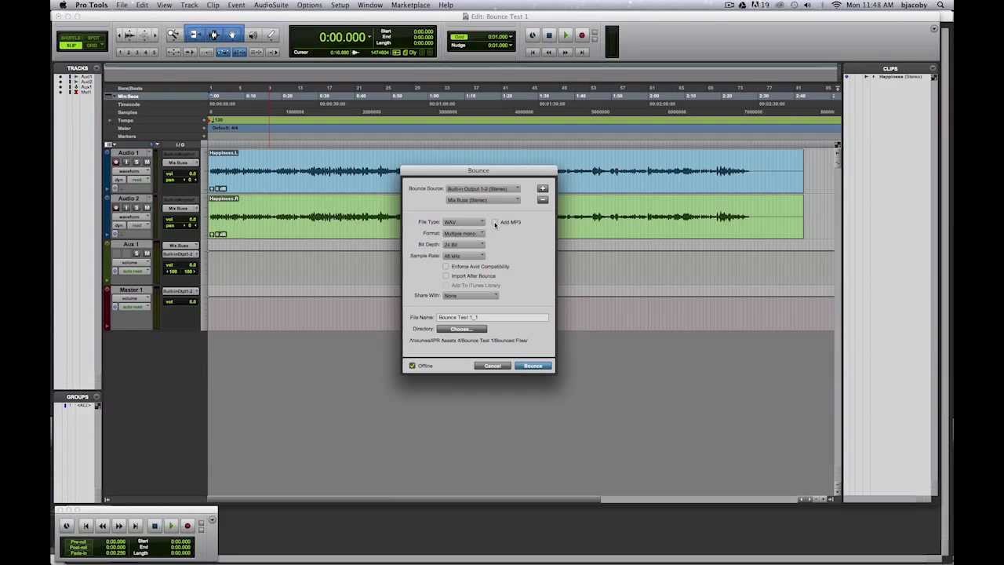The height and width of the screenshot is (565, 1004).
Task: Open the Setup menu
Action: [340, 5]
